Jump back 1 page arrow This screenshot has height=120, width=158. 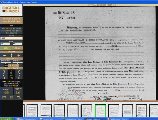point(4,71)
